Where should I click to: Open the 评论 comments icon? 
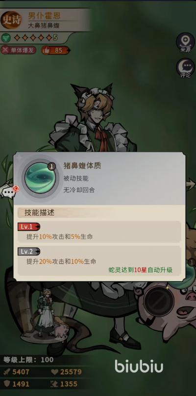(185, 68)
